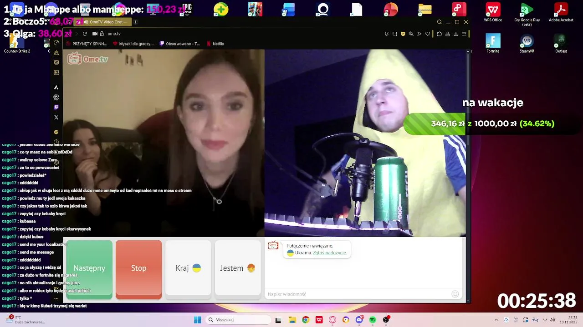Open the camera permission icon in address bar
The image size is (583, 327).
(x=95, y=34)
